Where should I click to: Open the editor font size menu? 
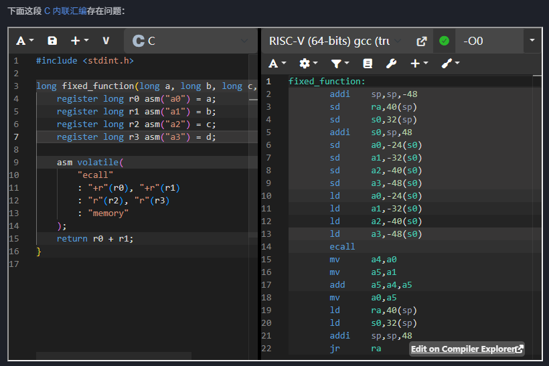tap(25, 41)
